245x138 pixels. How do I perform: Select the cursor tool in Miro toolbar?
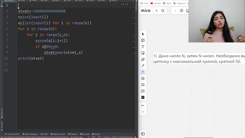tap(143, 34)
